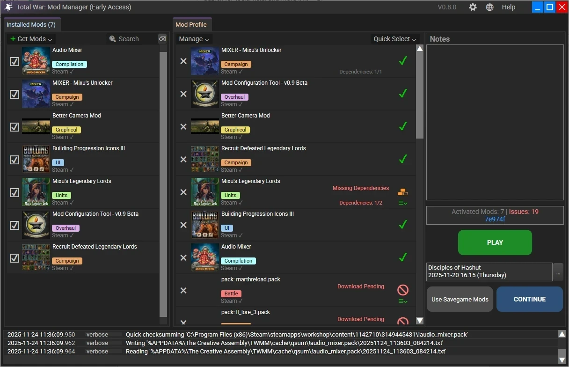Disable Recruit Defeated Legendary Lords checkbox
569x367 pixels.
click(15, 258)
